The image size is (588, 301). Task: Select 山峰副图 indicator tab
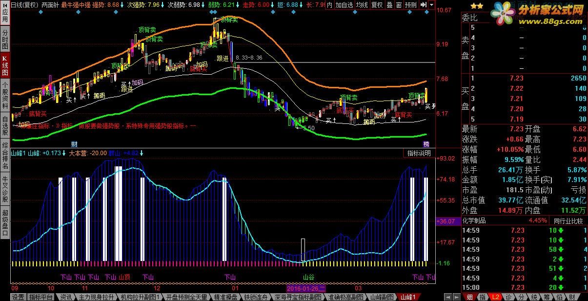[x=382, y=297]
